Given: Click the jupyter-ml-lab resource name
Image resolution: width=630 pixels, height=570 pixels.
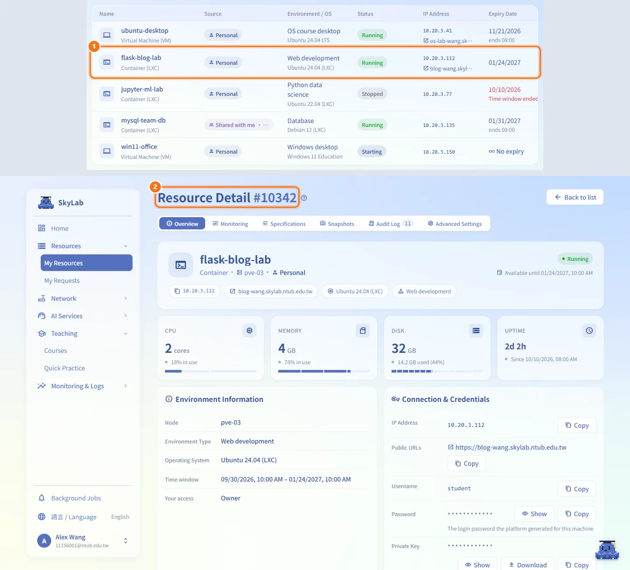Looking at the screenshot, I should coord(142,89).
